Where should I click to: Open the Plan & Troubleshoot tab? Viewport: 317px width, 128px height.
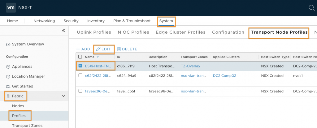click(132, 21)
